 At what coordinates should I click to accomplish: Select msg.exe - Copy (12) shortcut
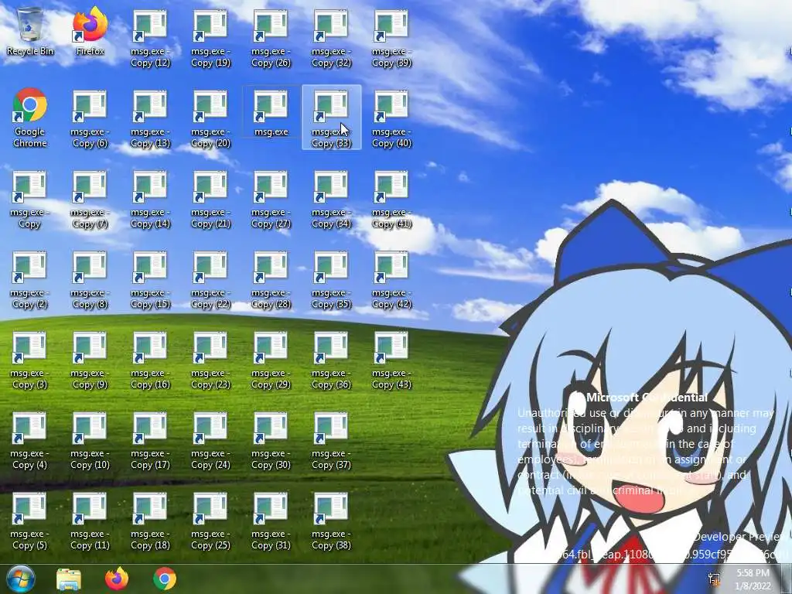[x=150, y=39]
